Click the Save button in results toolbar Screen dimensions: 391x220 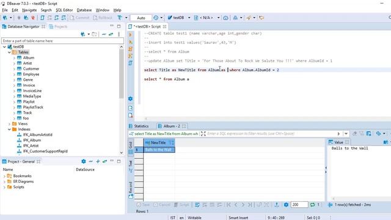coord(143,205)
